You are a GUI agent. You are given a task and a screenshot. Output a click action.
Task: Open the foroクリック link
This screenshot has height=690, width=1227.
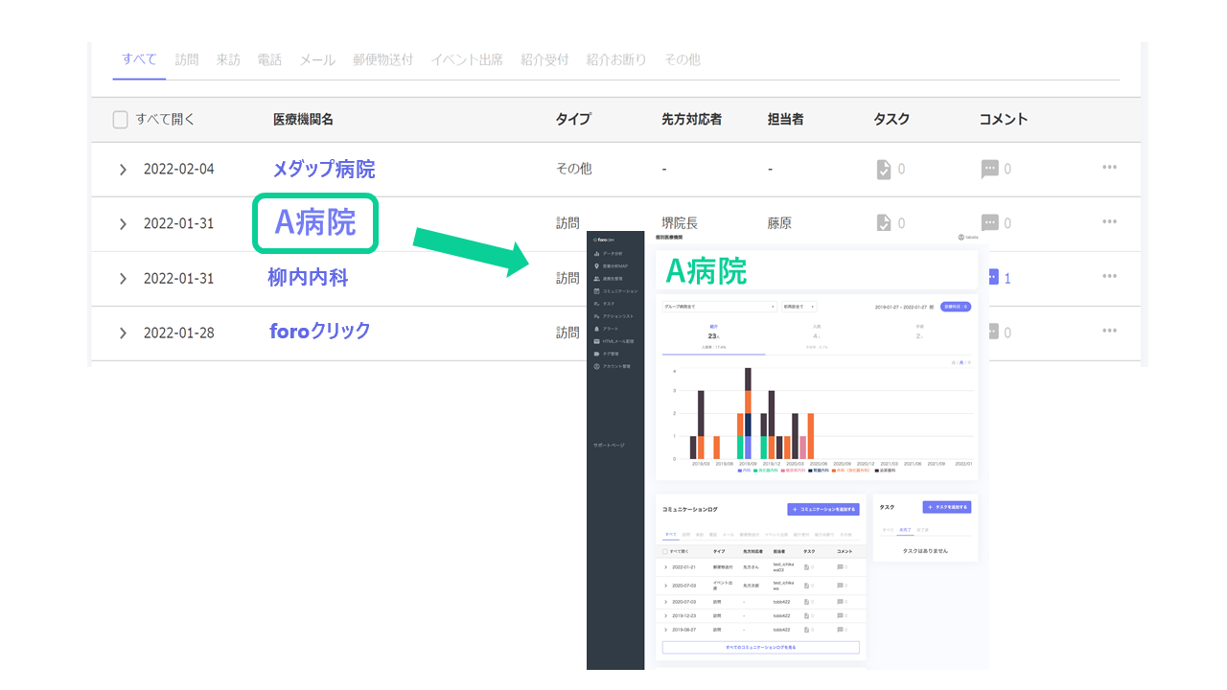(320, 332)
